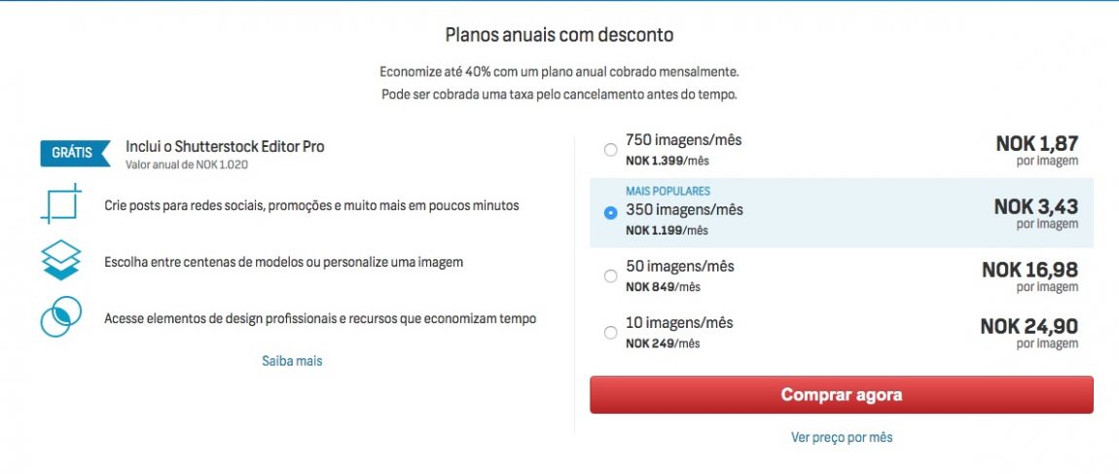Click the NOK 1,87 por imagem price

click(1037, 150)
